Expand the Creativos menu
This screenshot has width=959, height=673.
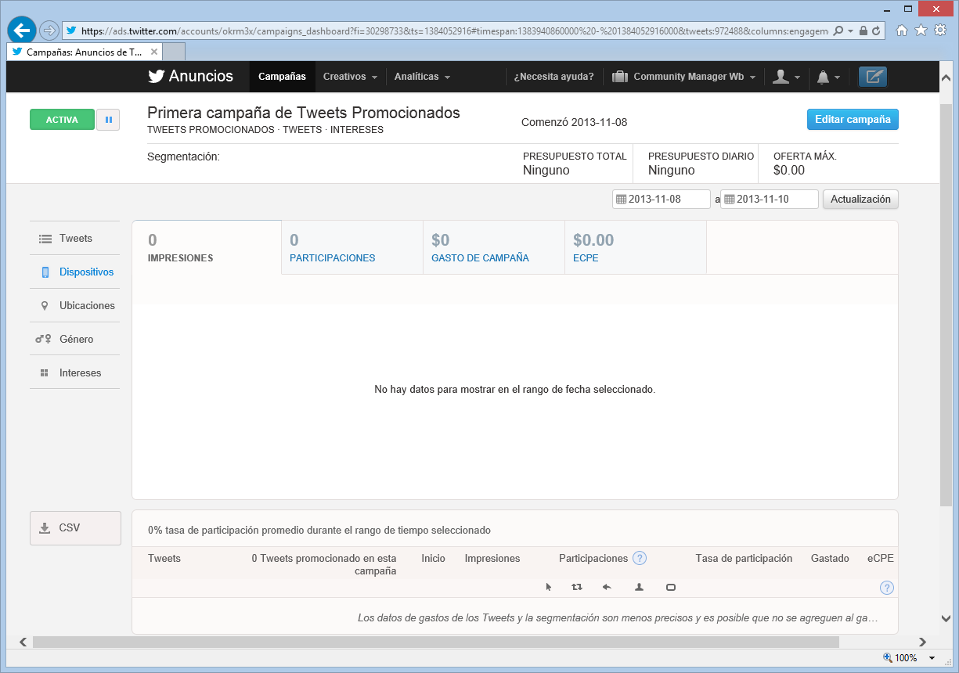click(x=350, y=77)
